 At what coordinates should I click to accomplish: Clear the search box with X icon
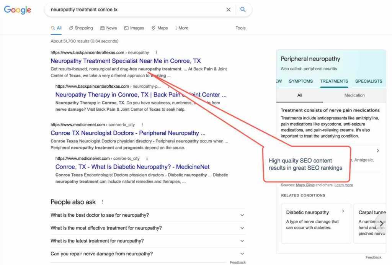[228, 10]
